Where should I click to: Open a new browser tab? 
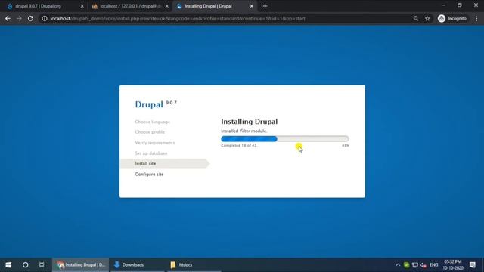pos(265,6)
